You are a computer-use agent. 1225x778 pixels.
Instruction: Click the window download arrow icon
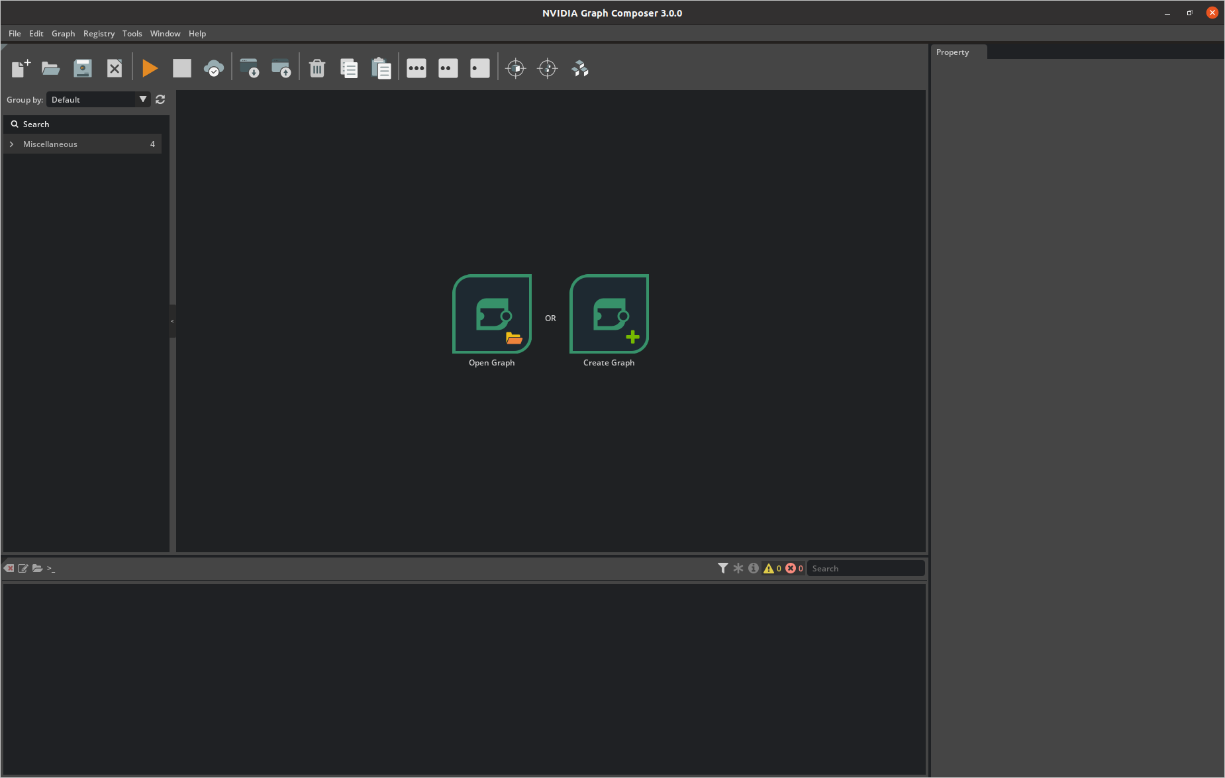(x=250, y=68)
